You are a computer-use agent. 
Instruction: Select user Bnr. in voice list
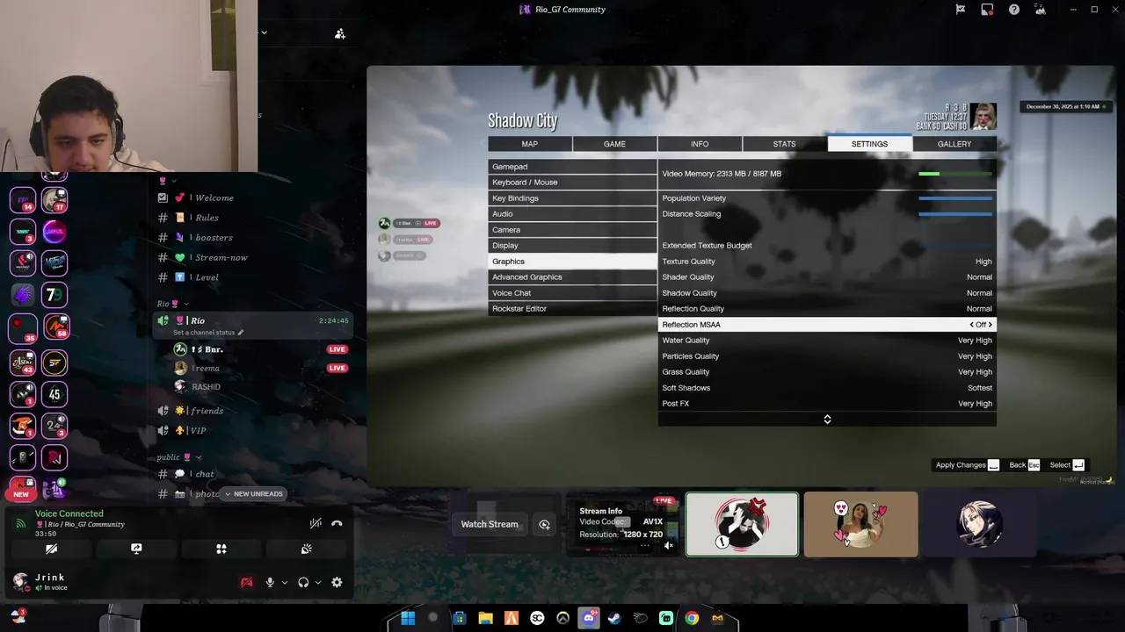(x=207, y=349)
